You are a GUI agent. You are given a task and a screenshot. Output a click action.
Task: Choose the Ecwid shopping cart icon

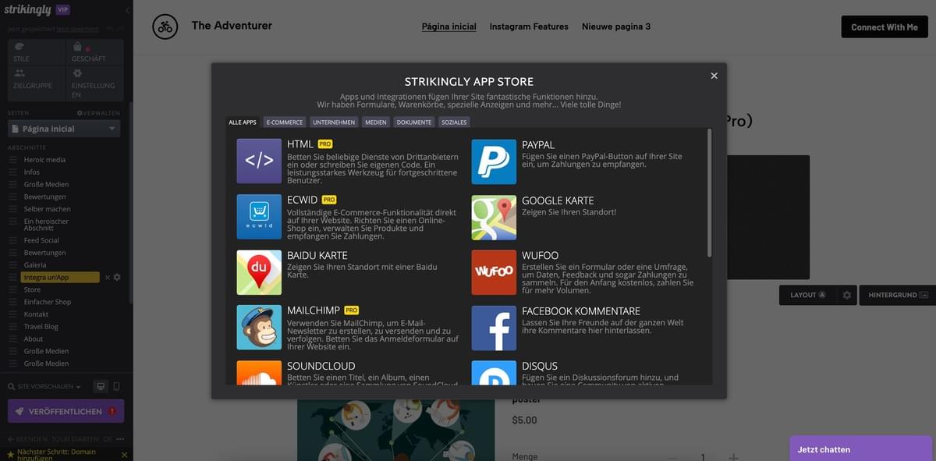[259, 217]
